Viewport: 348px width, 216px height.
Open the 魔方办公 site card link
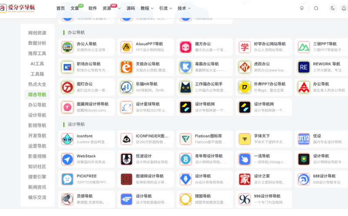coord(204,47)
